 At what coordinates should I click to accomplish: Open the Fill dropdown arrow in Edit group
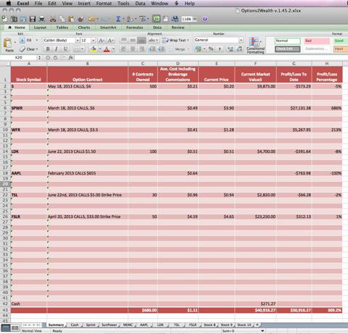pyautogui.click(x=37, y=40)
